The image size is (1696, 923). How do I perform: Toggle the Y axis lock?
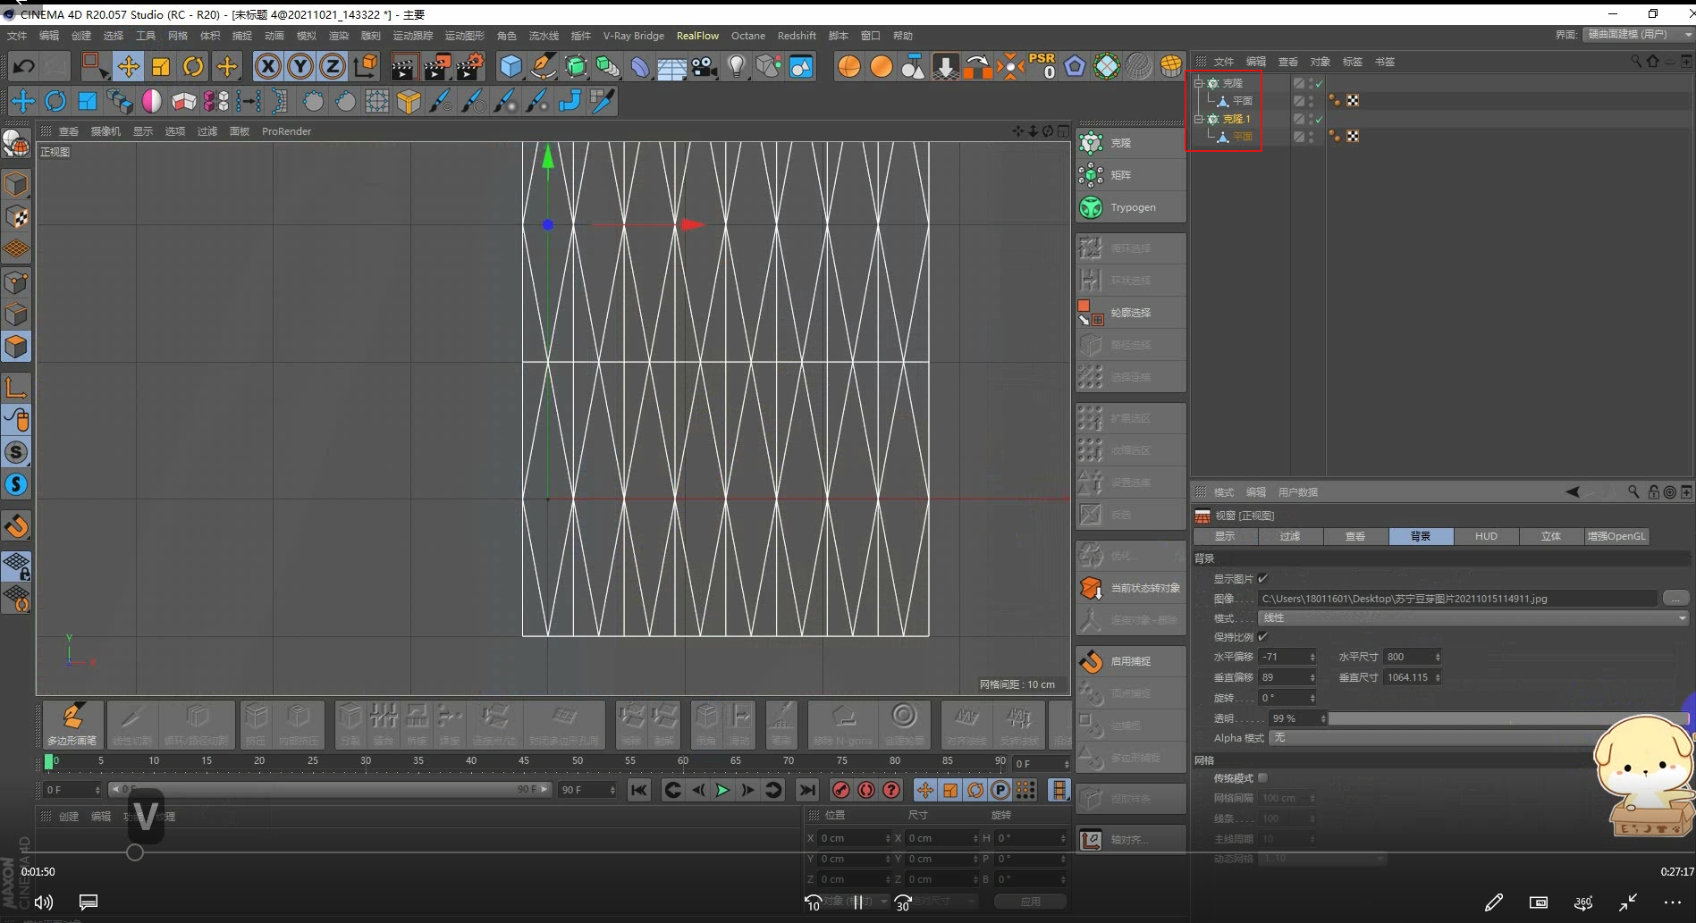[300, 66]
